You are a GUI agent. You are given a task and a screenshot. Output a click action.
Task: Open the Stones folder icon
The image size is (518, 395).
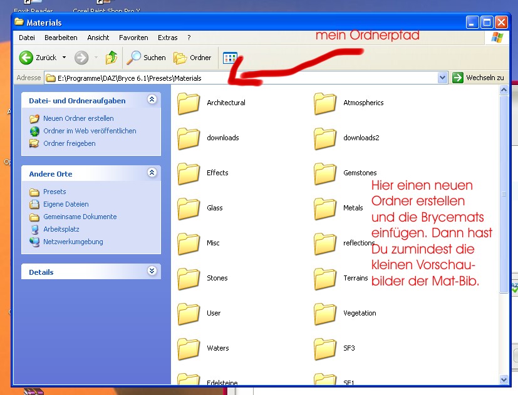click(189, 279)
